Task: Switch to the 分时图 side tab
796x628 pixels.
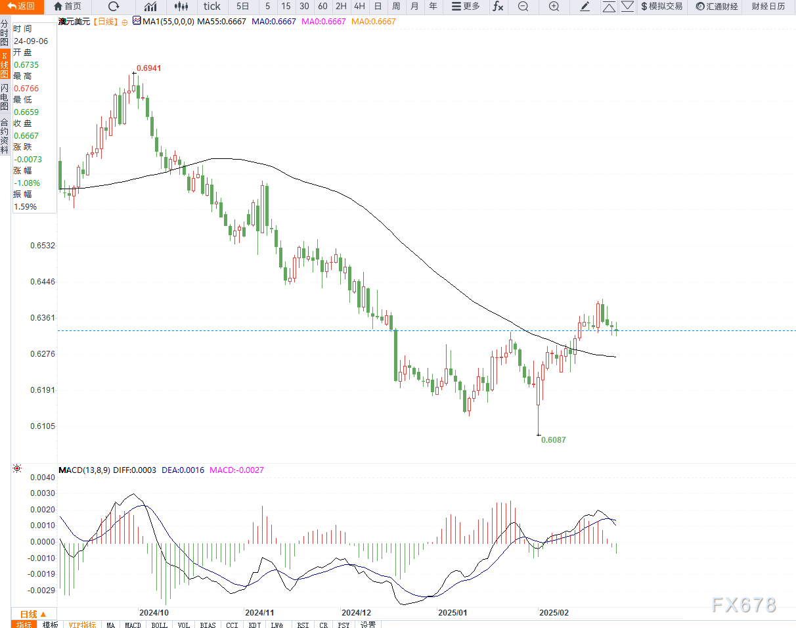Action: (x=5, y=32)
